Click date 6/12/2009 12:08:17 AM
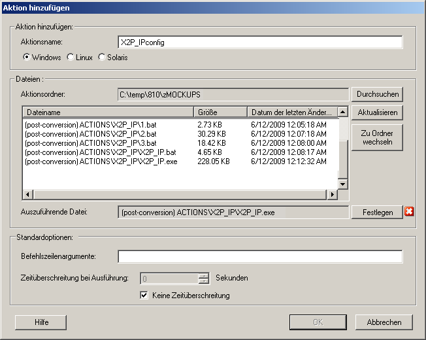This screenshot has width=426, height=340. click(289, 152)
